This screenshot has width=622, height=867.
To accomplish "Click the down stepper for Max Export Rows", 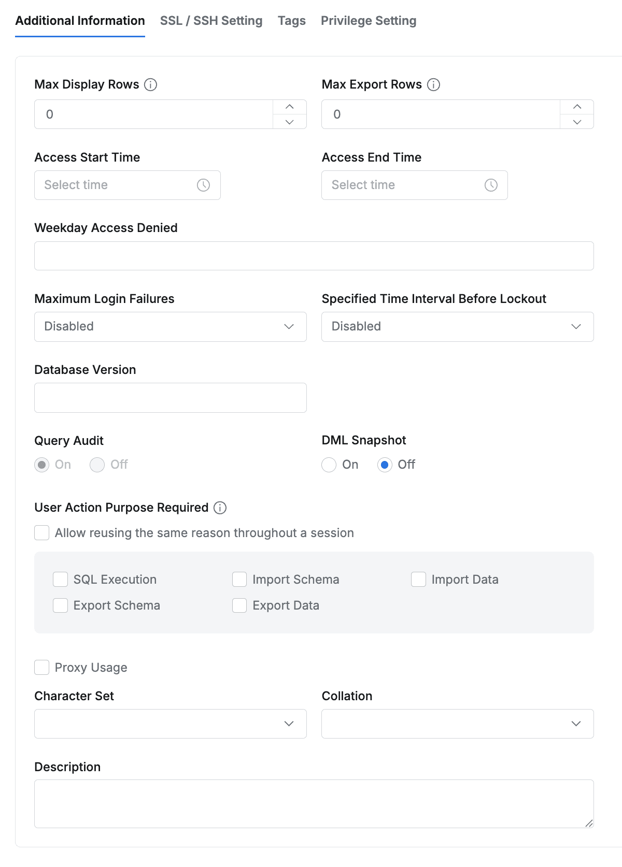I will pyautogui.click(x=577, y=122).
